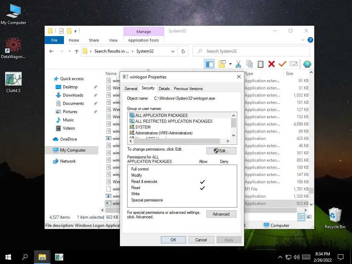Show hidden system tray icons
Image resolution: width=352 pixels, height=264 pixels.
tap(280, 257)
